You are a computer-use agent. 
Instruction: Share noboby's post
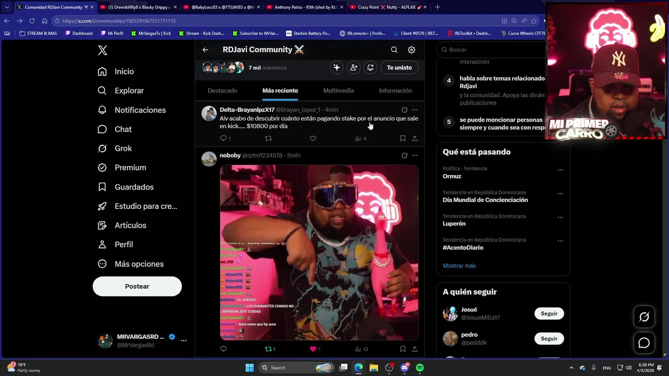(414, 349)
